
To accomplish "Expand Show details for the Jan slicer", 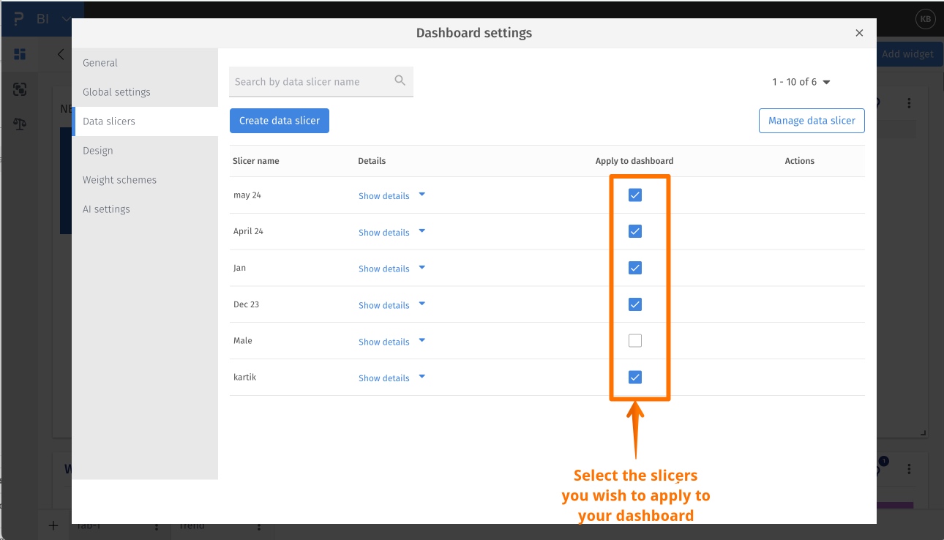I will click(x=384, y=268).
